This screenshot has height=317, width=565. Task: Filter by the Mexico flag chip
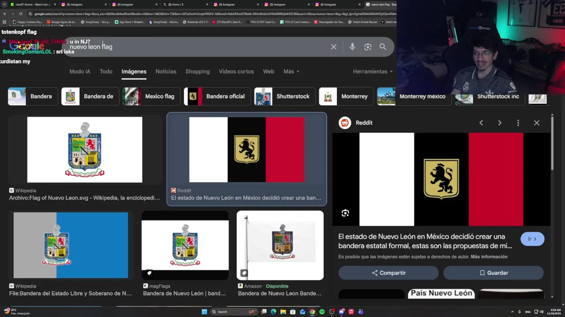150,96
